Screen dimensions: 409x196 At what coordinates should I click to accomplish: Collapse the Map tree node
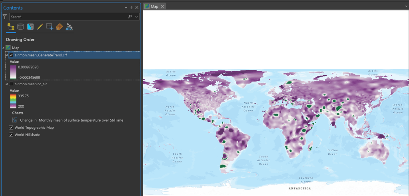3,48
